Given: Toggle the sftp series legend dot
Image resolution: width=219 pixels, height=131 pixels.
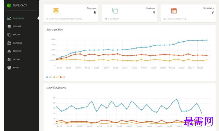Looking at the screenshot, I should click(47, 77).
